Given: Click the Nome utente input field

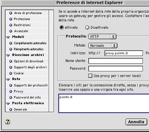Looking at the screenshot, I should (116, 61).
